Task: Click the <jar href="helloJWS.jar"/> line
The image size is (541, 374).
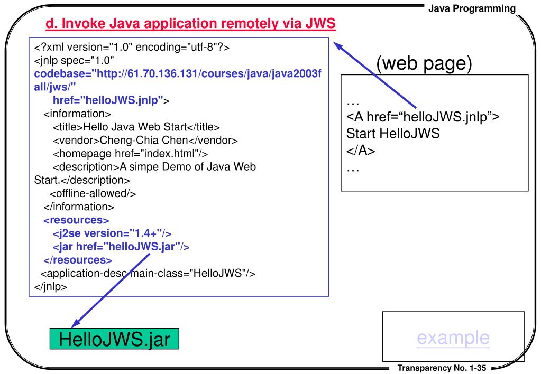Action: [121, 247]
